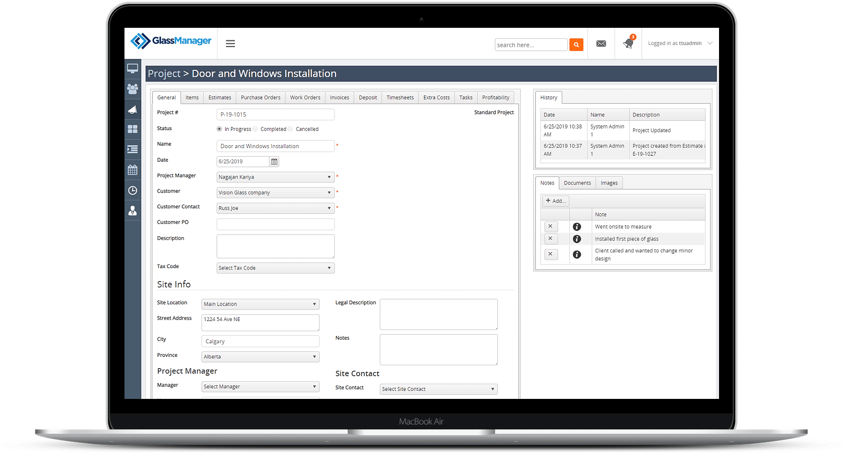Click the orange search button
Viewport: 843px width, 453px height.
(576, 45)
